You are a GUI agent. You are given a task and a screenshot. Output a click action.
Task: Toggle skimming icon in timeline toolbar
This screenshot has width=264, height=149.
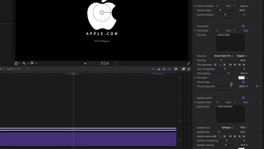point(154,69)
